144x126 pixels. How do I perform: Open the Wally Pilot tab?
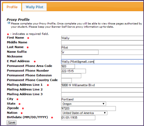point(34,7)
